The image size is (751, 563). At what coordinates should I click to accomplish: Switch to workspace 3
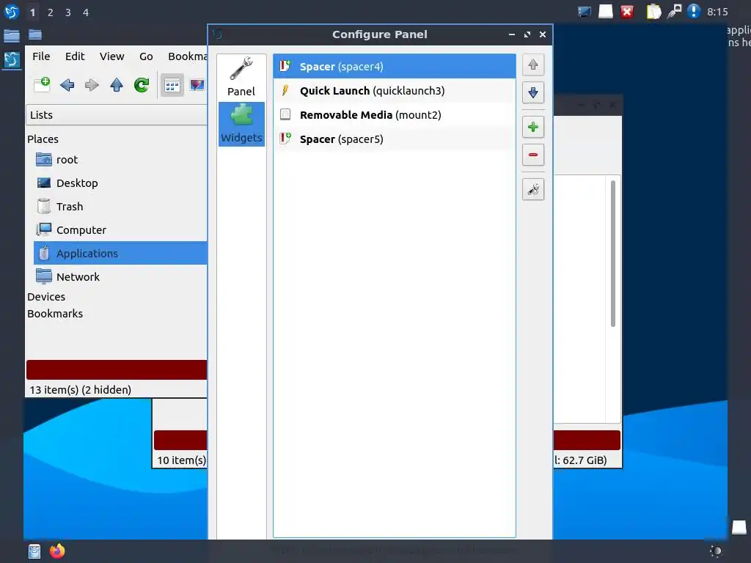[68, 12]
